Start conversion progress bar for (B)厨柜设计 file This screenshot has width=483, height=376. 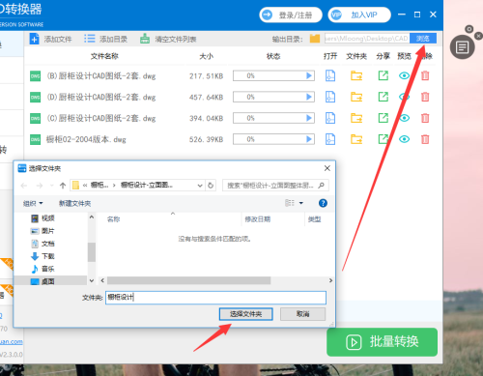click(273, 75)
